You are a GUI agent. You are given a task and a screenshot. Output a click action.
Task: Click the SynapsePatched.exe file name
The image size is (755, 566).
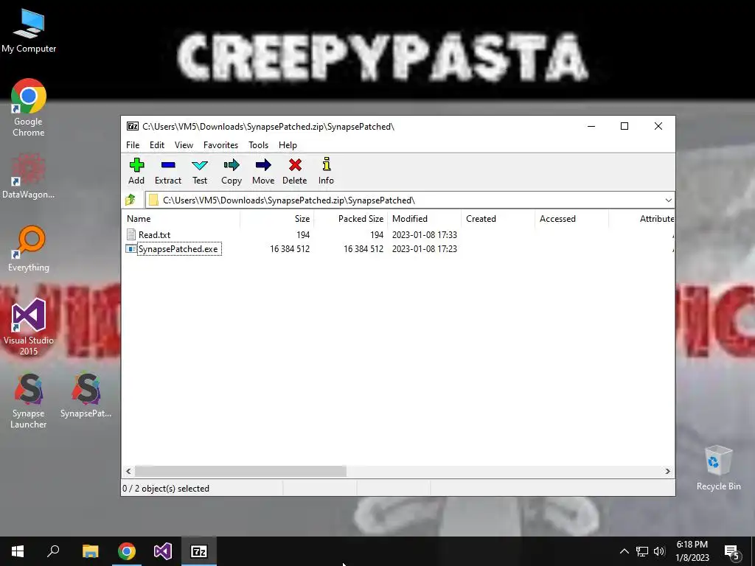point(178,249)
